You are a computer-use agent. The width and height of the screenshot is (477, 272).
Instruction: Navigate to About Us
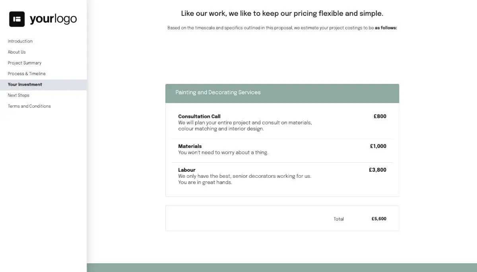[x=17, y=52]
